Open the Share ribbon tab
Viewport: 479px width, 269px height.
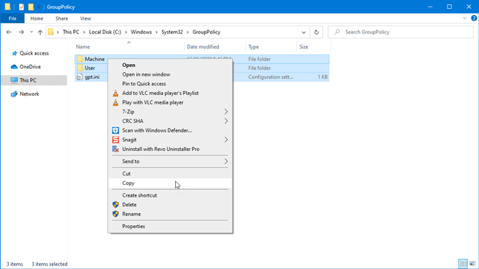pyautogui.click(x=62, y=18)
